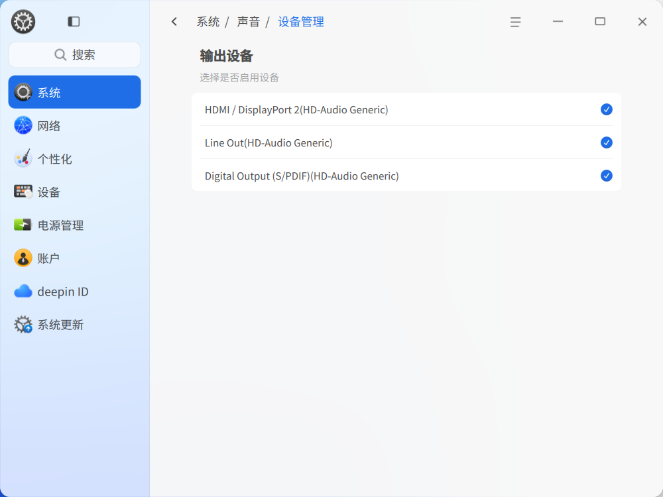Click Line Out(HD-Audio Generic) text
Screen dimensions: 663x497
269,143
